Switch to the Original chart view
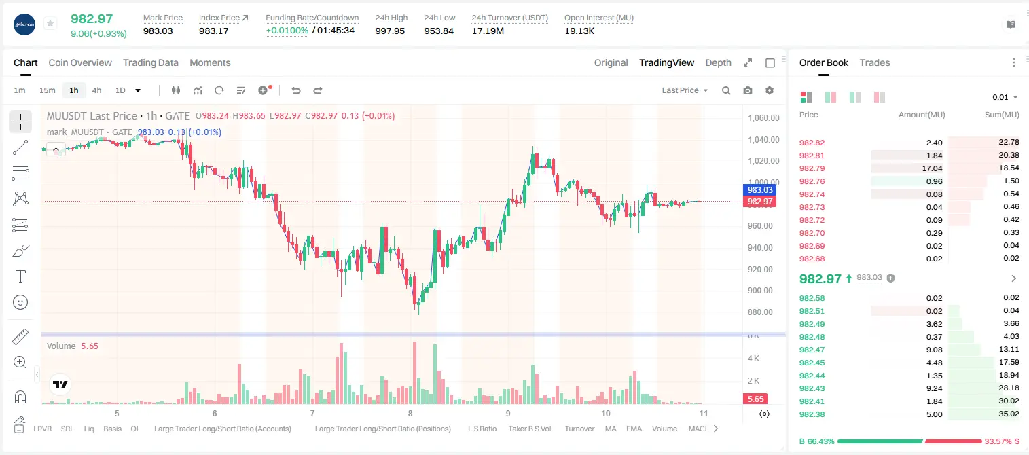The image size is (1029, 455). [x=611, y=62]
